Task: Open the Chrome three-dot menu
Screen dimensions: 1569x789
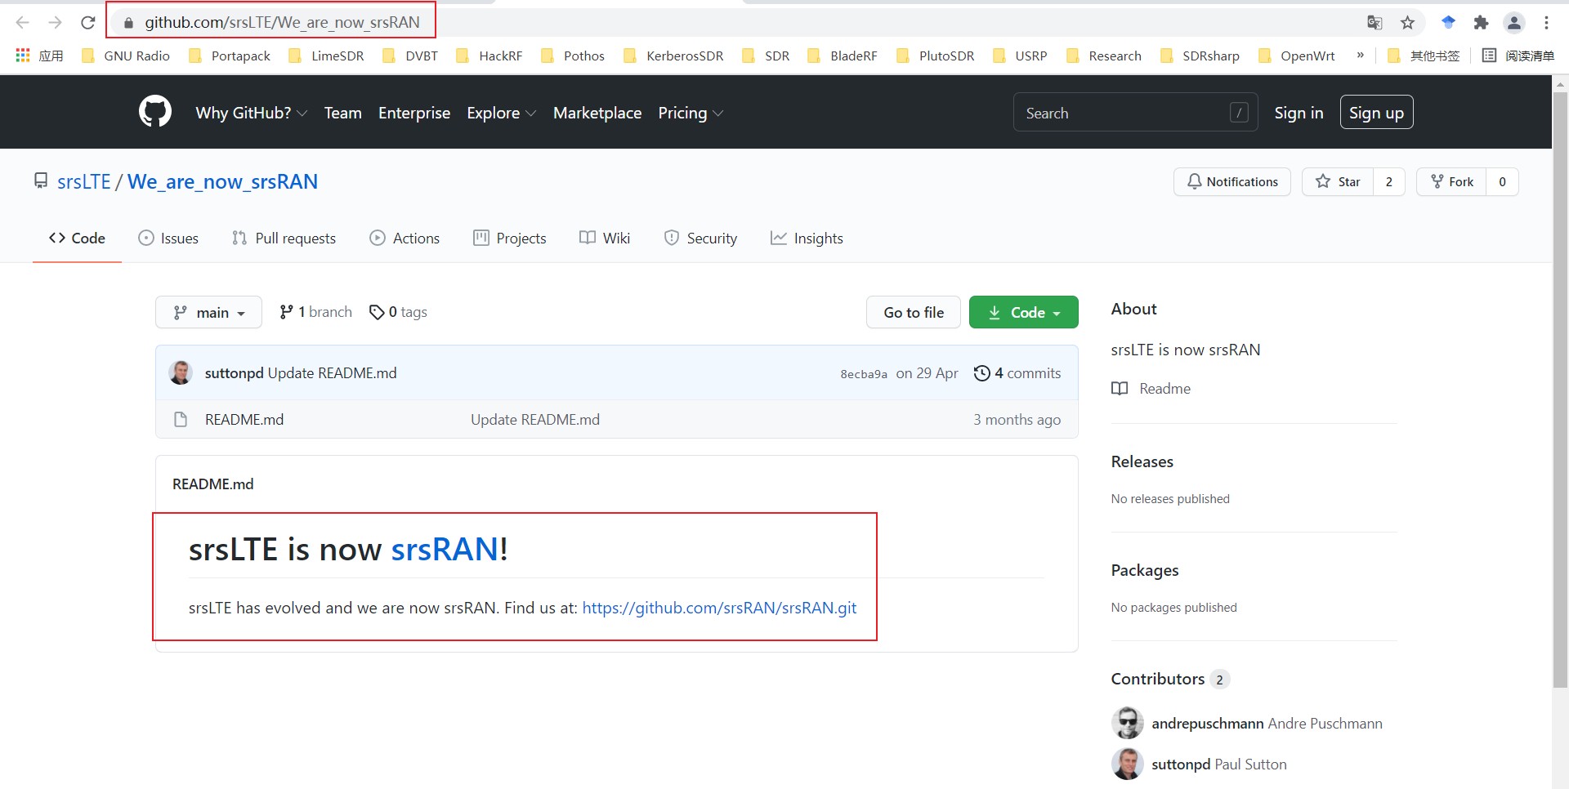Action: point(1546,22)
